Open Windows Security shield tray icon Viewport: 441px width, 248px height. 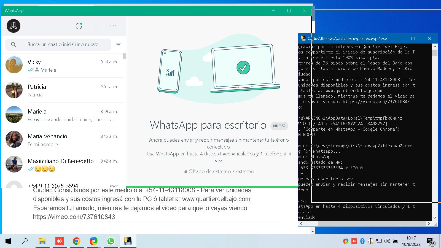(x=371, y=241)
